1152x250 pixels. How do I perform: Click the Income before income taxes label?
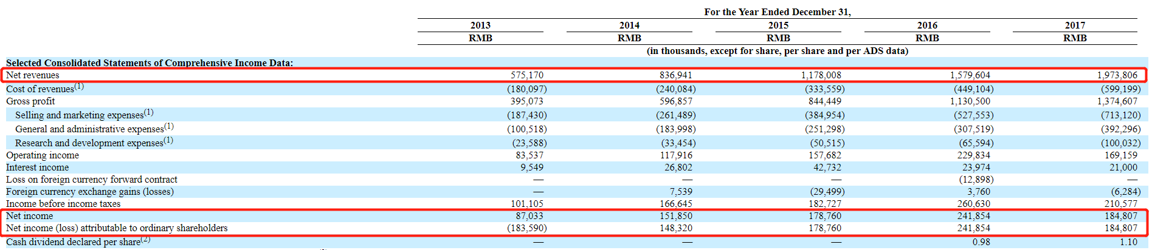point(63,204)
